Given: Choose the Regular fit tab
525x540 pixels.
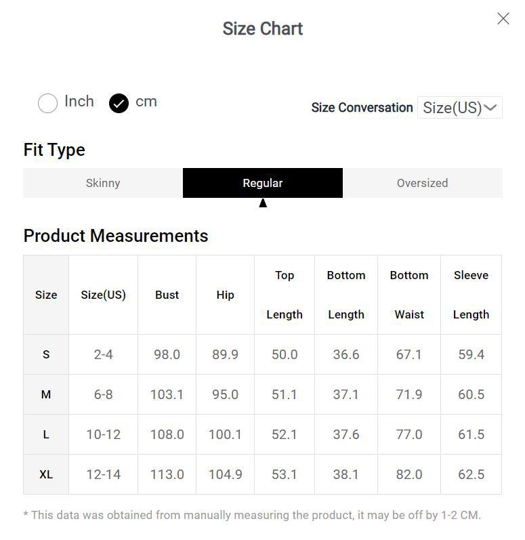Looking at the screenshot, I should point(263,183).
